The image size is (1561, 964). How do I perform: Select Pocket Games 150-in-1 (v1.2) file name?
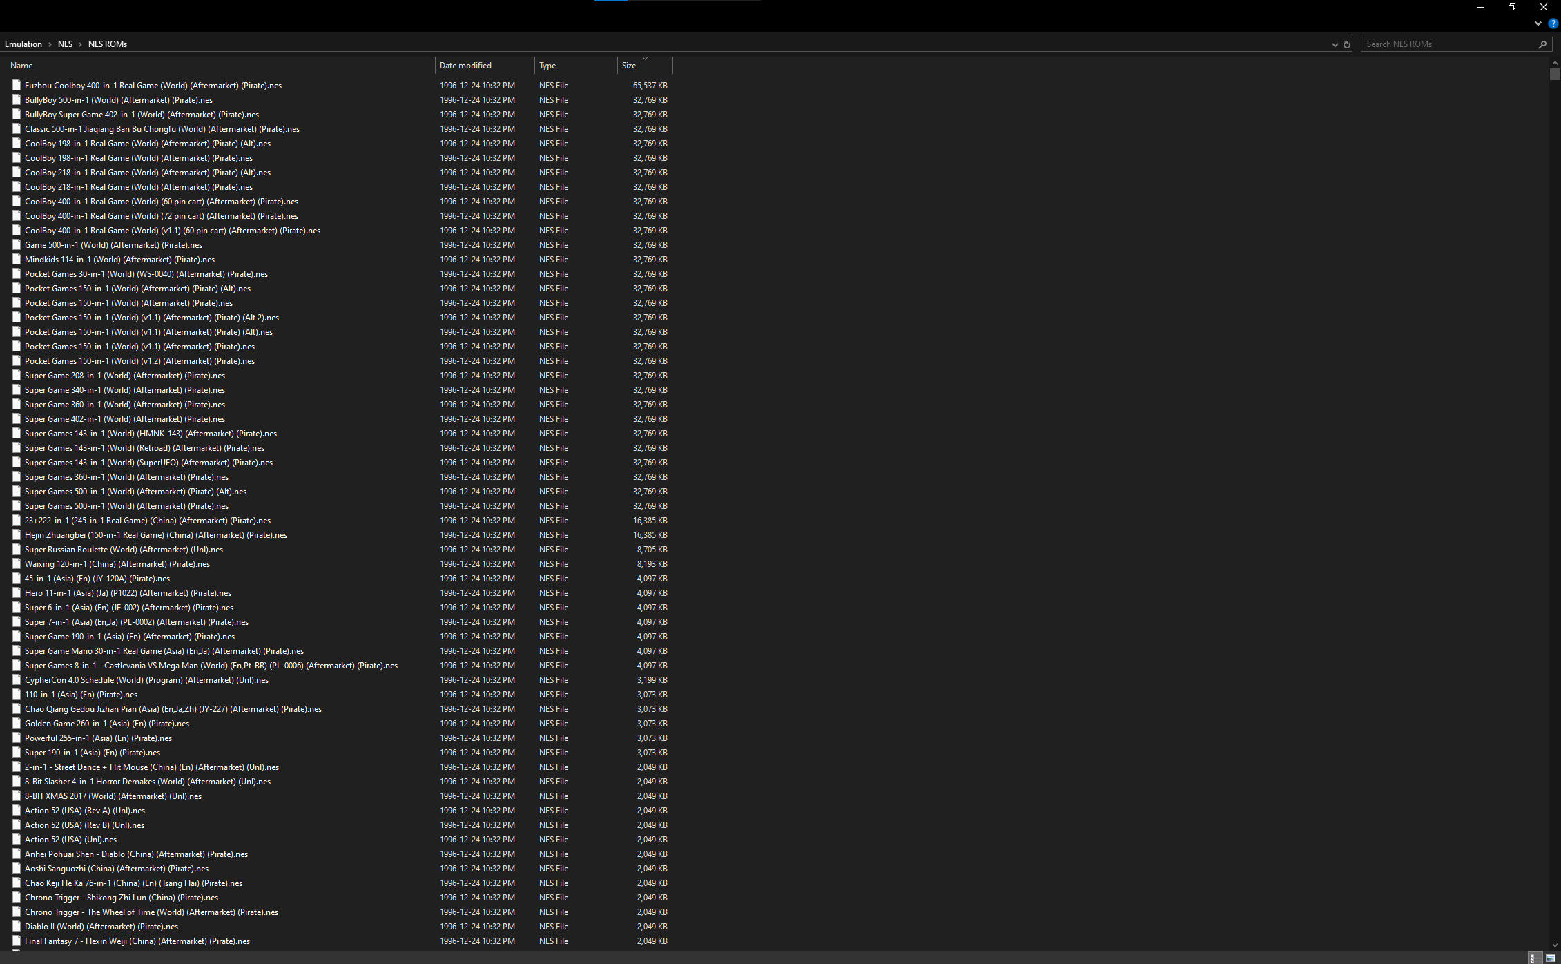coord(140,361)
